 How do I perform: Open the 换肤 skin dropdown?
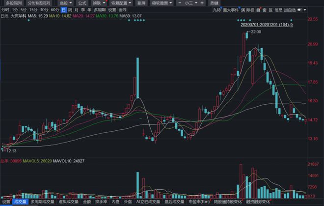(x=99, y=3)
